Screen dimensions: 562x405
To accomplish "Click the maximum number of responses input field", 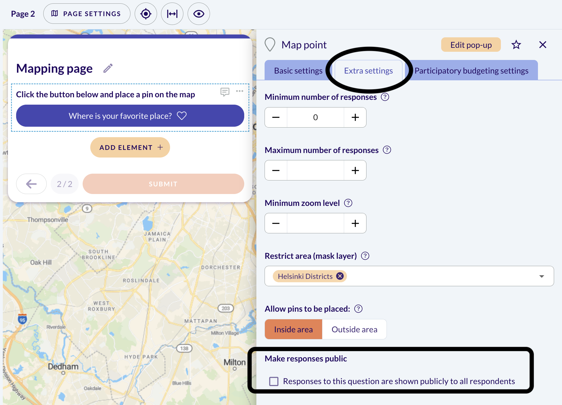I will (x=316, y=170).
